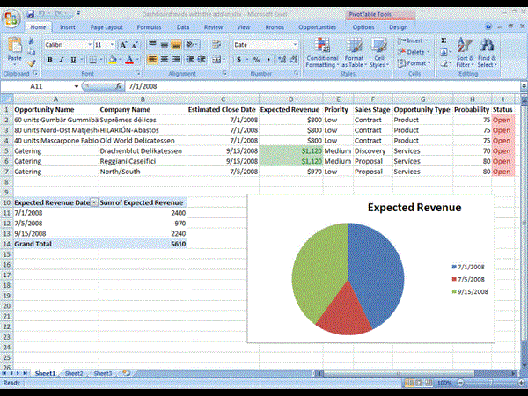Click Sort & Filter icon
The image size is (528, 396).
pyautogui.click(x=465, y=53)
